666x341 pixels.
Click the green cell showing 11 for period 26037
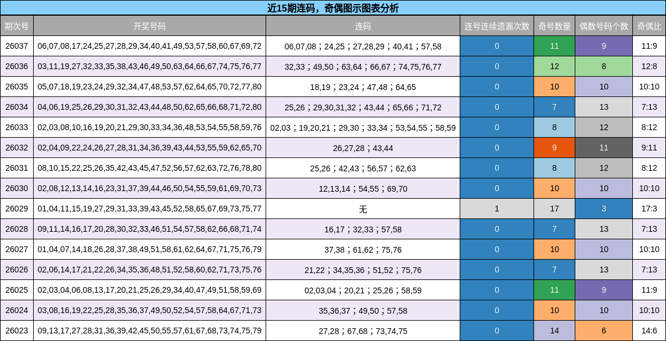tap(554, 42)
